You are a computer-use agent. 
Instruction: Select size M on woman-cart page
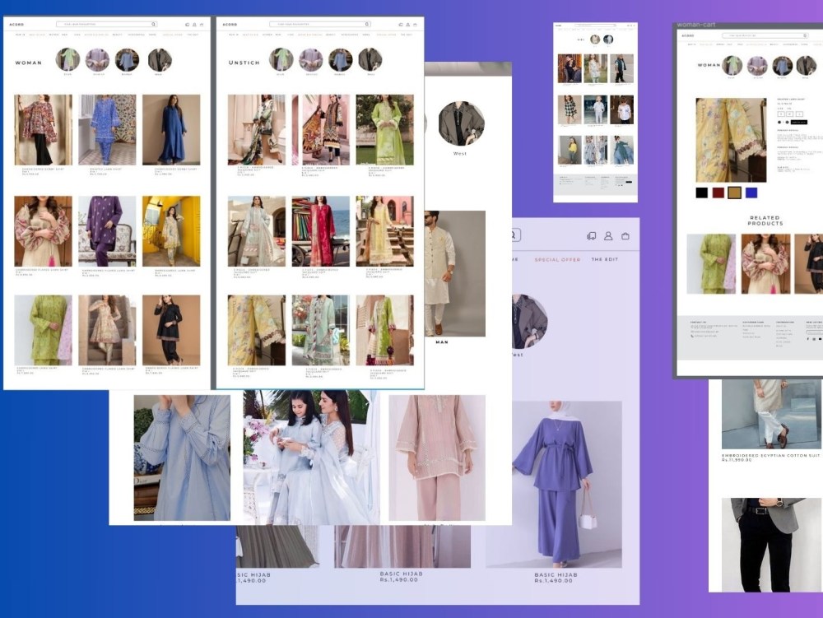pos(789,114)
